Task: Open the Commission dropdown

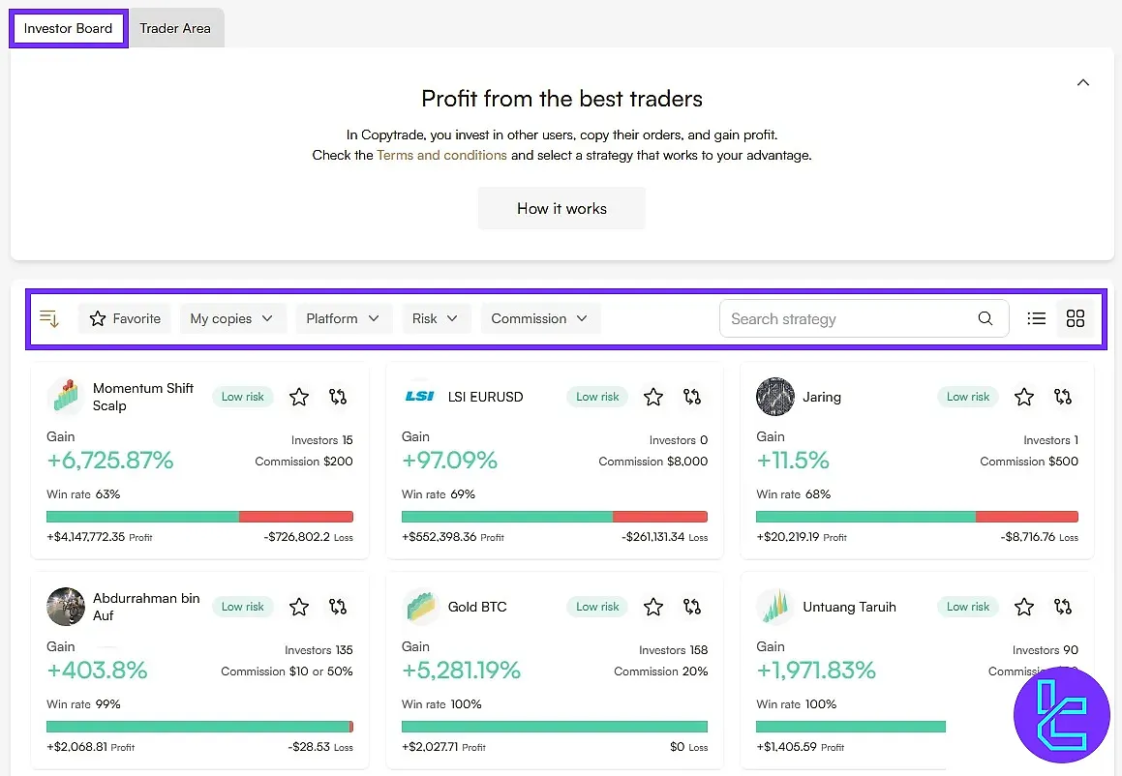Action: (540, 317)
